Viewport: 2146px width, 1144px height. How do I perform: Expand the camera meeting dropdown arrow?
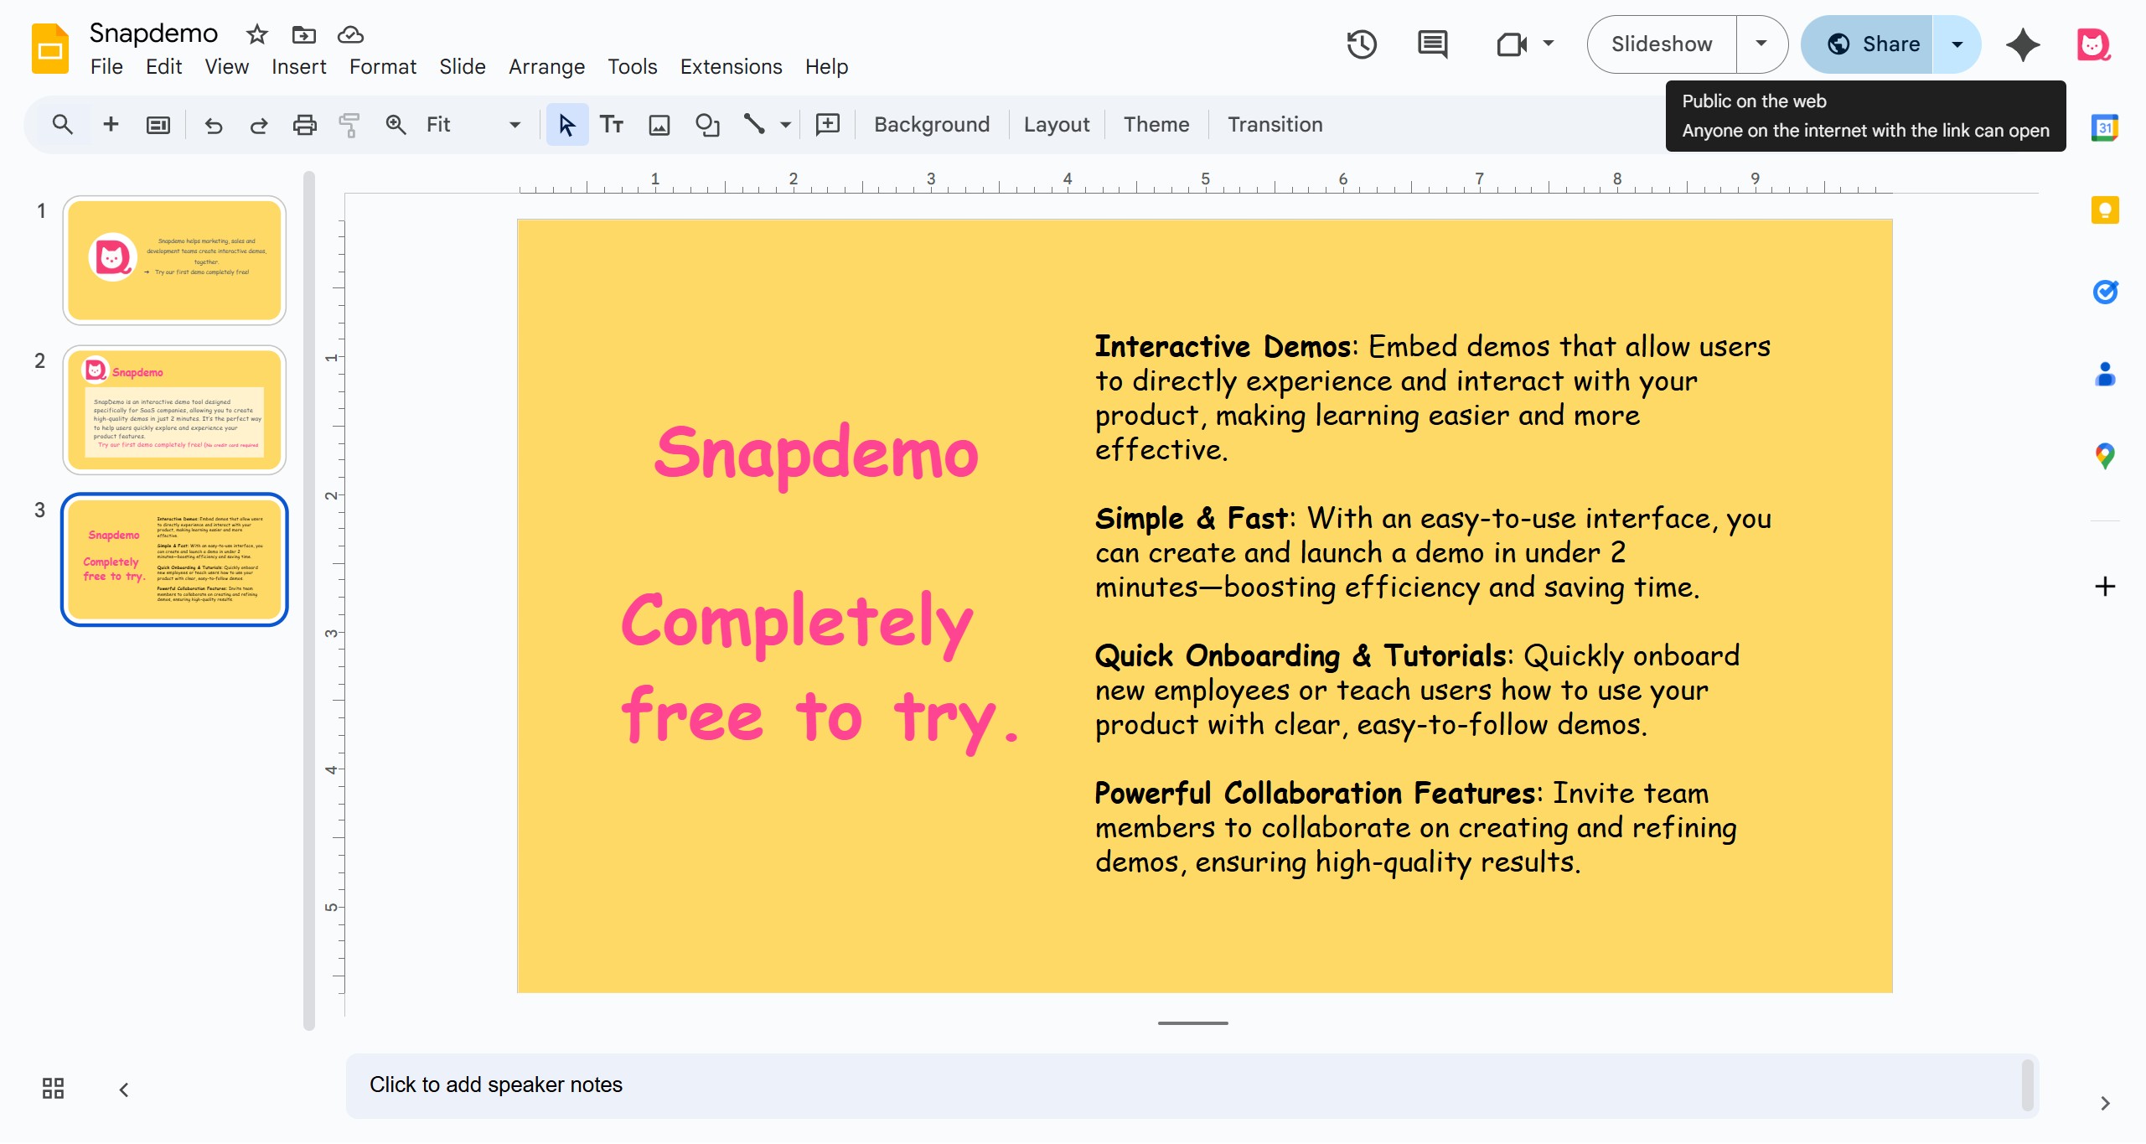point(1549,44)
